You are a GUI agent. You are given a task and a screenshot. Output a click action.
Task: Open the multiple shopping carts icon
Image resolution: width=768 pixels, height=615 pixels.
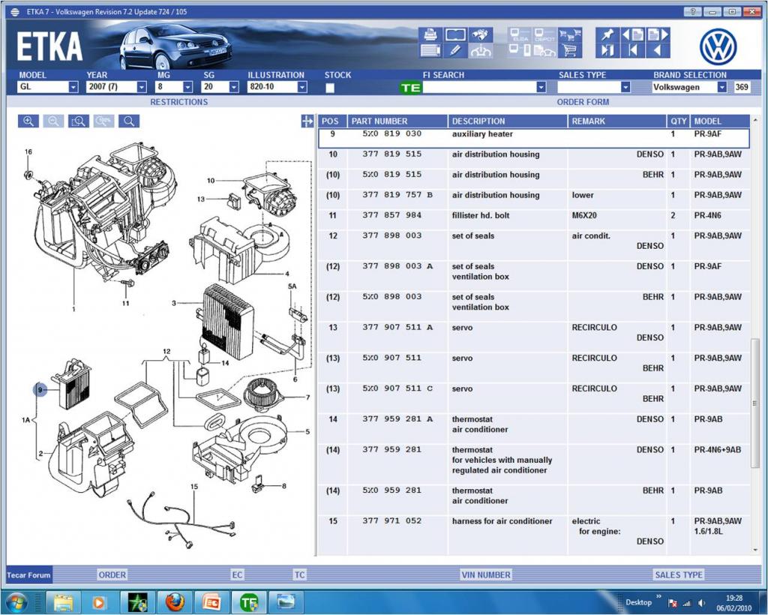tap(570, 34)
